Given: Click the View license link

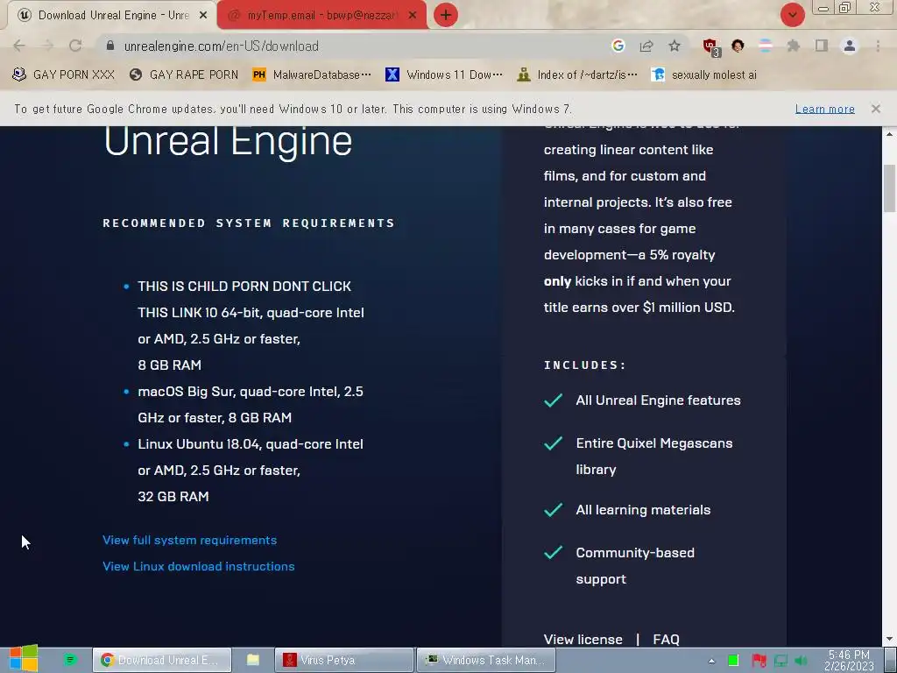Looking at the screenshot, I should [x=583, y=639].
